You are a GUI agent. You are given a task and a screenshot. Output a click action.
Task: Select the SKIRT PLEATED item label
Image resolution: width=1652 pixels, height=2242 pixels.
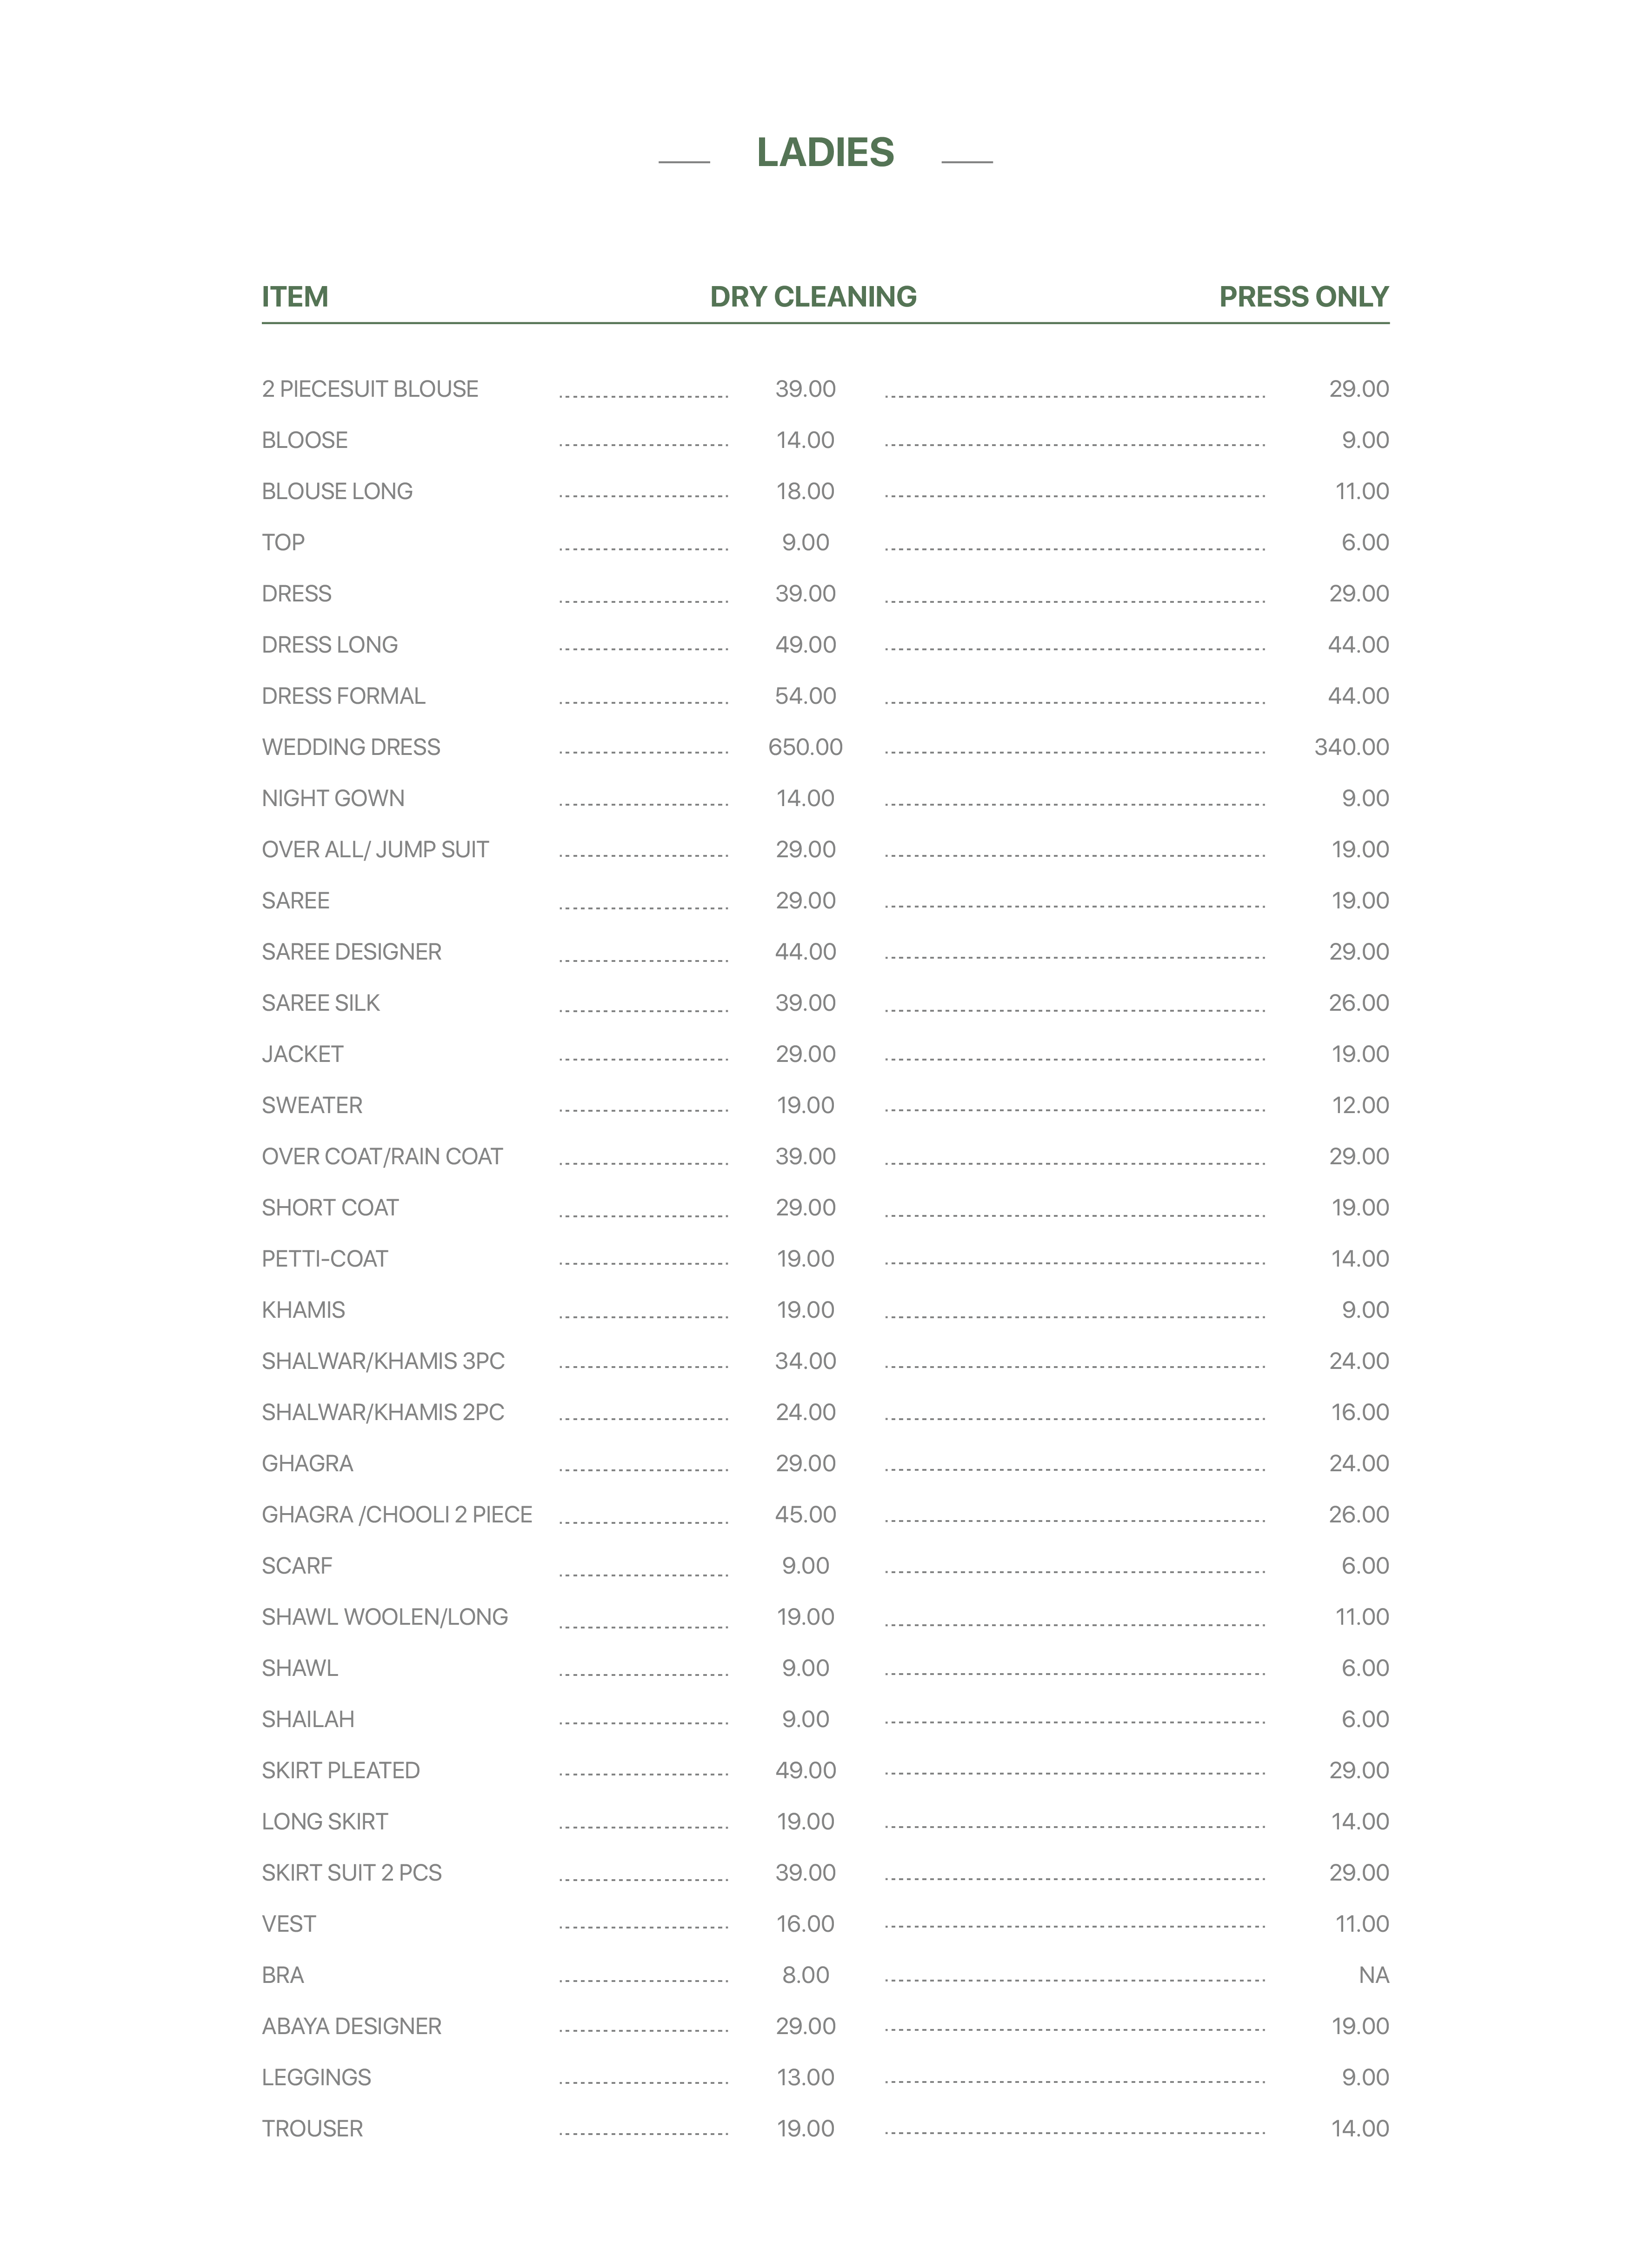pyautogui.click(x=341, y=1770)
